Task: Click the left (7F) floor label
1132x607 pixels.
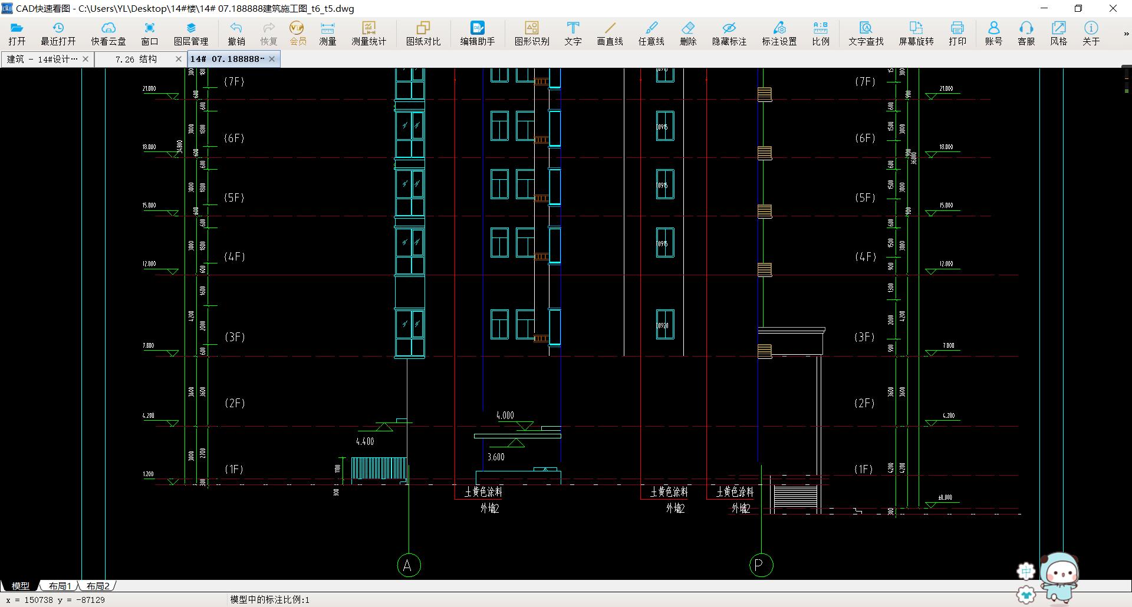Action: (234, 82)
